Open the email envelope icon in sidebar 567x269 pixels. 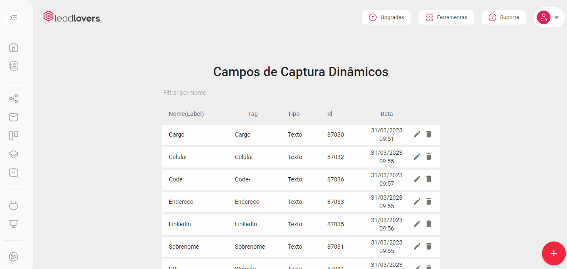(x=14, y=117)
